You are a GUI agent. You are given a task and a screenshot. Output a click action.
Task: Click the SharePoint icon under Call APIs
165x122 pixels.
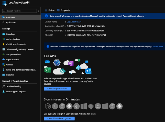[x=63, y=71]
